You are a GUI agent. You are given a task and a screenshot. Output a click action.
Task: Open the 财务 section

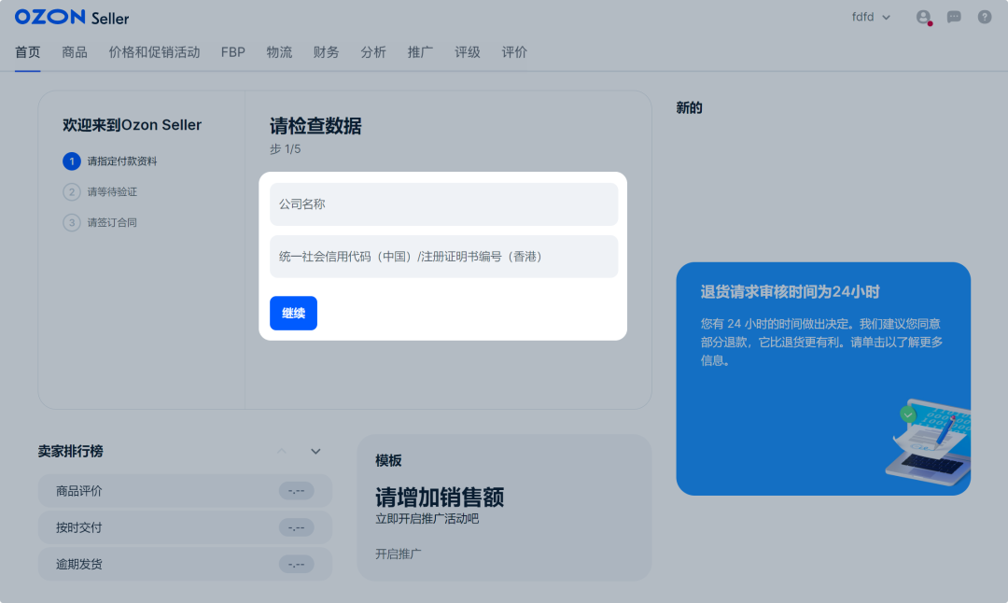tap(326, 52)
